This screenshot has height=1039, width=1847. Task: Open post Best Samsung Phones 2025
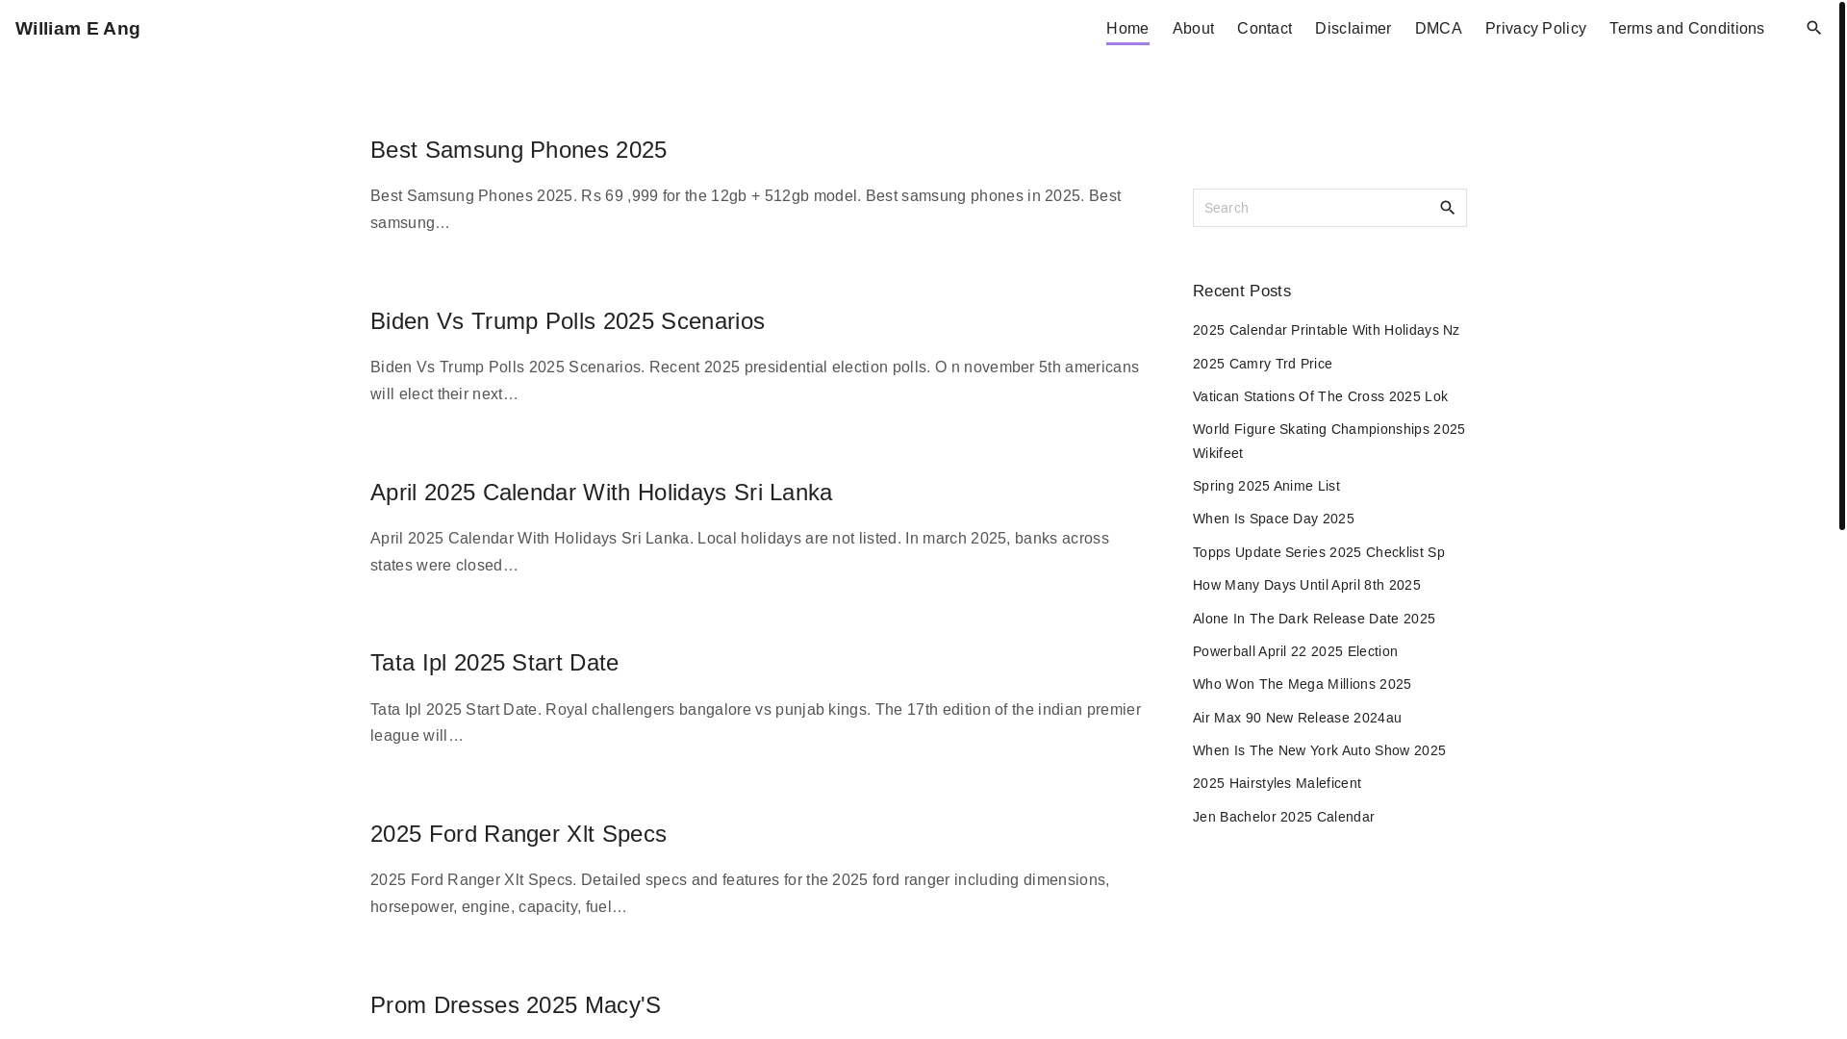(x=519, y=150)
